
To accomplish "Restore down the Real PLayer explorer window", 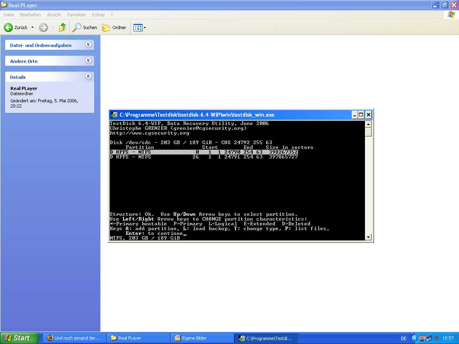I will [x=444, y=5].
